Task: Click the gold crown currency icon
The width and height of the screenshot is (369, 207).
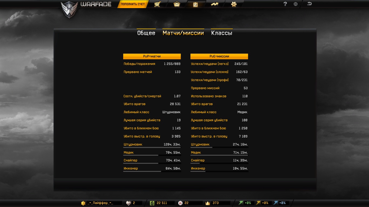Action: click(208, 203)
